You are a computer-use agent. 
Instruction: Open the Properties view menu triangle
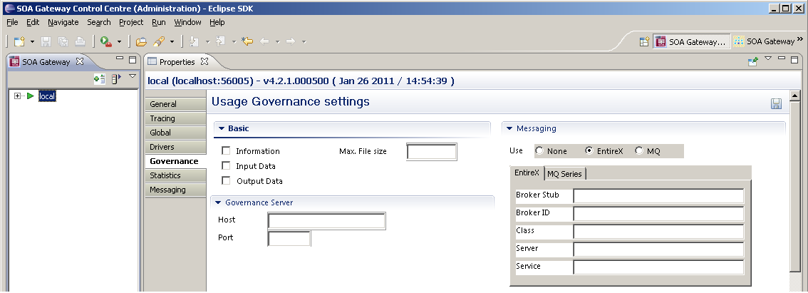[x=768, y=58]
